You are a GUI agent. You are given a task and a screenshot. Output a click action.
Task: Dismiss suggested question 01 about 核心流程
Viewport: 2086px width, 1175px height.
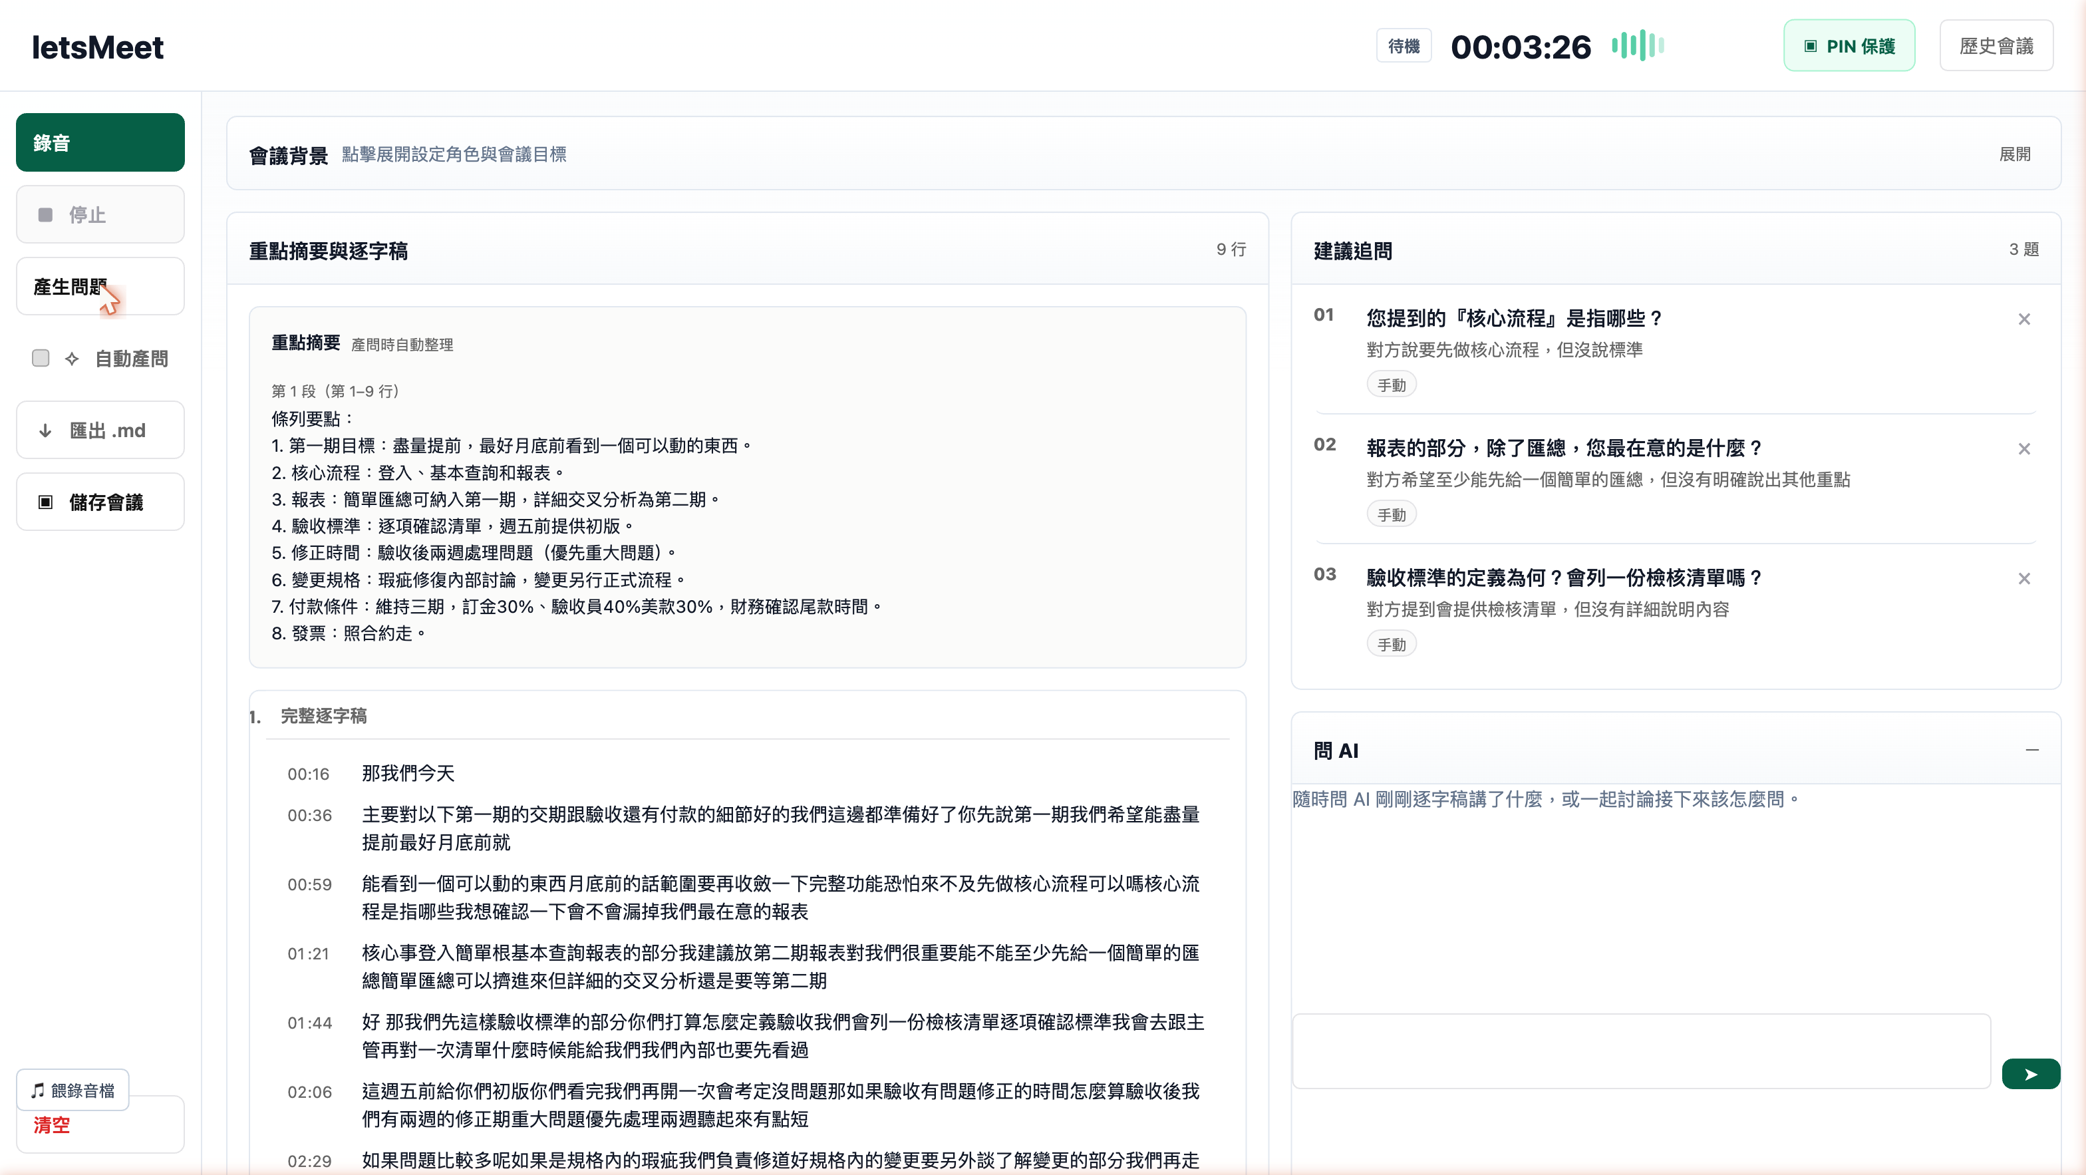(x=2023, y=319)
